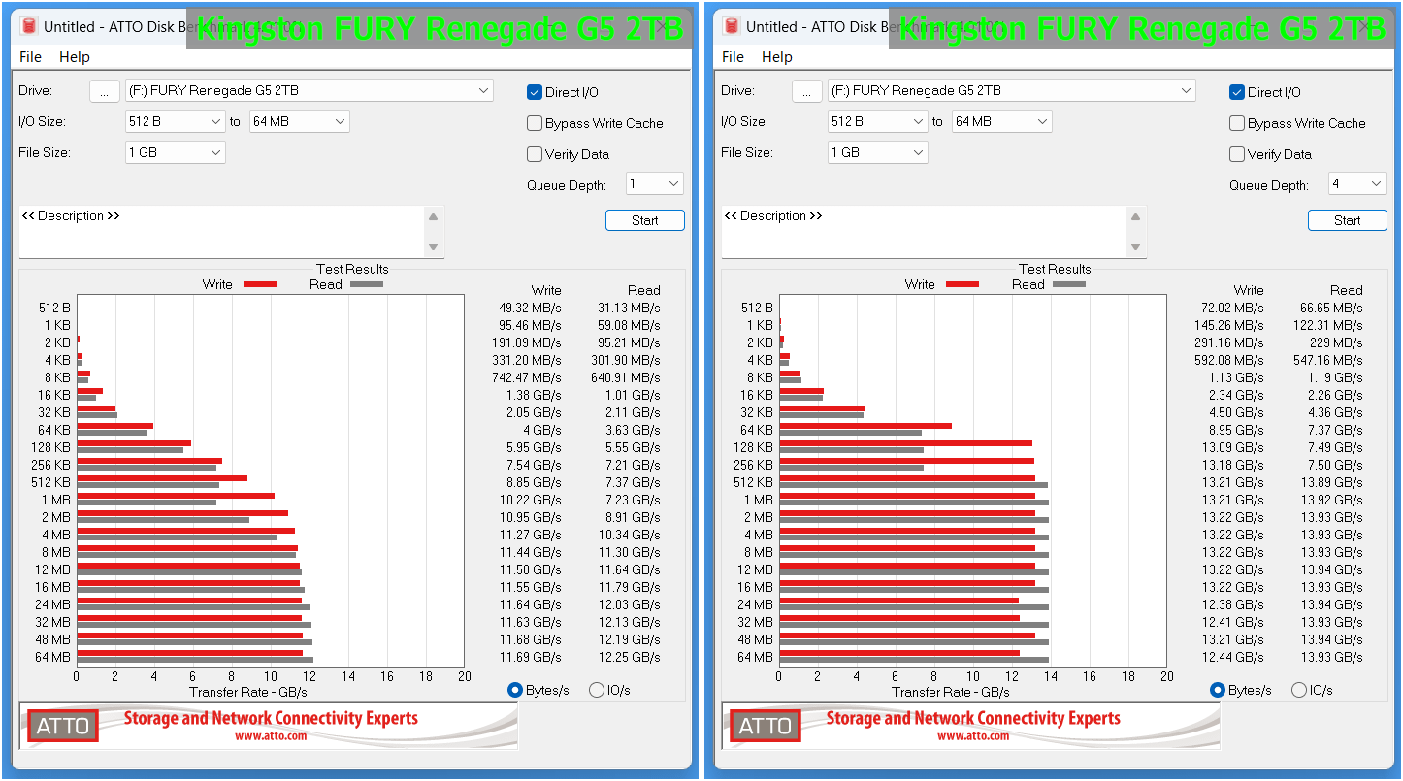Viewport: 1403px width, 781px height.
Task: Open the File menu in the left window
Action: click(x=30, y=57)
